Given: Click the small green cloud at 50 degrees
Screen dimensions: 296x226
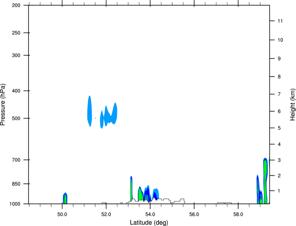Looking at the screenshot, I should point(65,198).
